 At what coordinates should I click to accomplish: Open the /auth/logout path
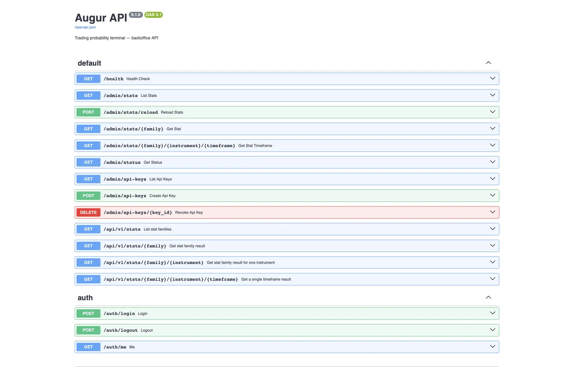tap(121, 330)
